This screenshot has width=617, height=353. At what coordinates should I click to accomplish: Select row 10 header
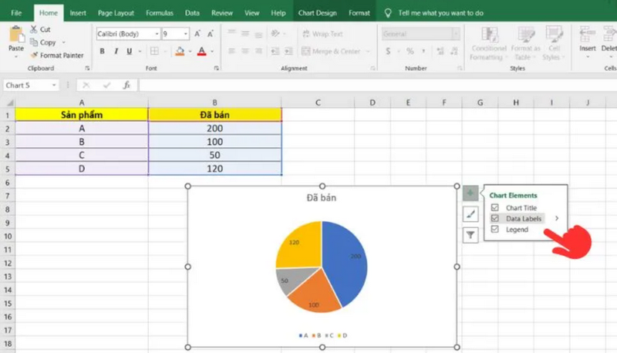tap(8, 237)
